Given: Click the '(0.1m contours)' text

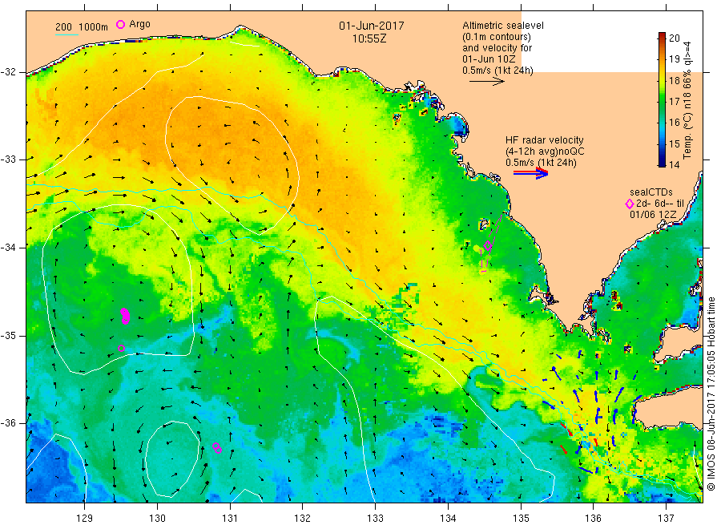Looking at the screenshot, I should point(497,37).
